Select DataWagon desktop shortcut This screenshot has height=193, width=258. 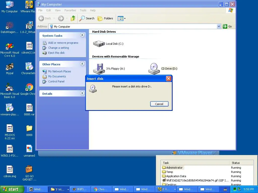click(x=10, y=28)
